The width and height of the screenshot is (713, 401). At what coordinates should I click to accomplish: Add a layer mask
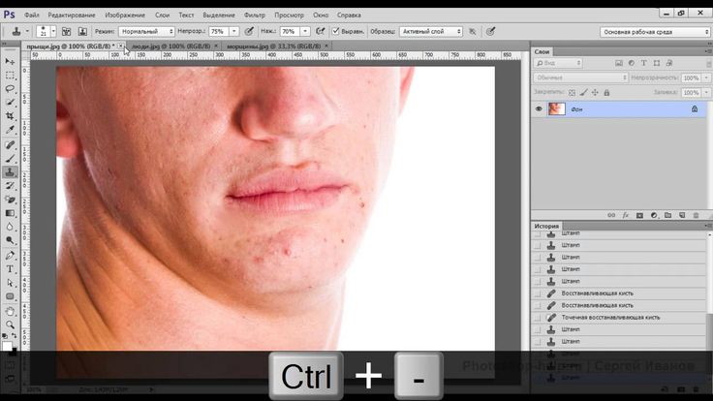[639, 215]
